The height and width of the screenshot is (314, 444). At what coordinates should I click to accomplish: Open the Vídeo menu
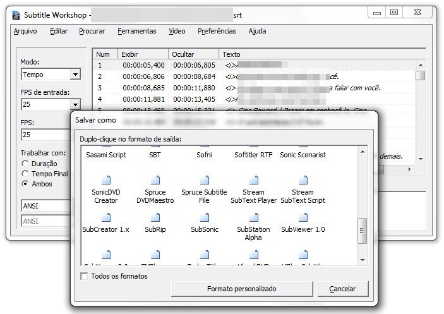coord(177,31)
